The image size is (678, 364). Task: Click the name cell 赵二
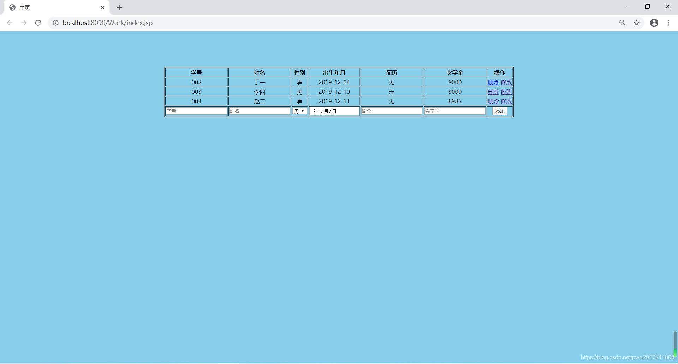coord(260,101)
